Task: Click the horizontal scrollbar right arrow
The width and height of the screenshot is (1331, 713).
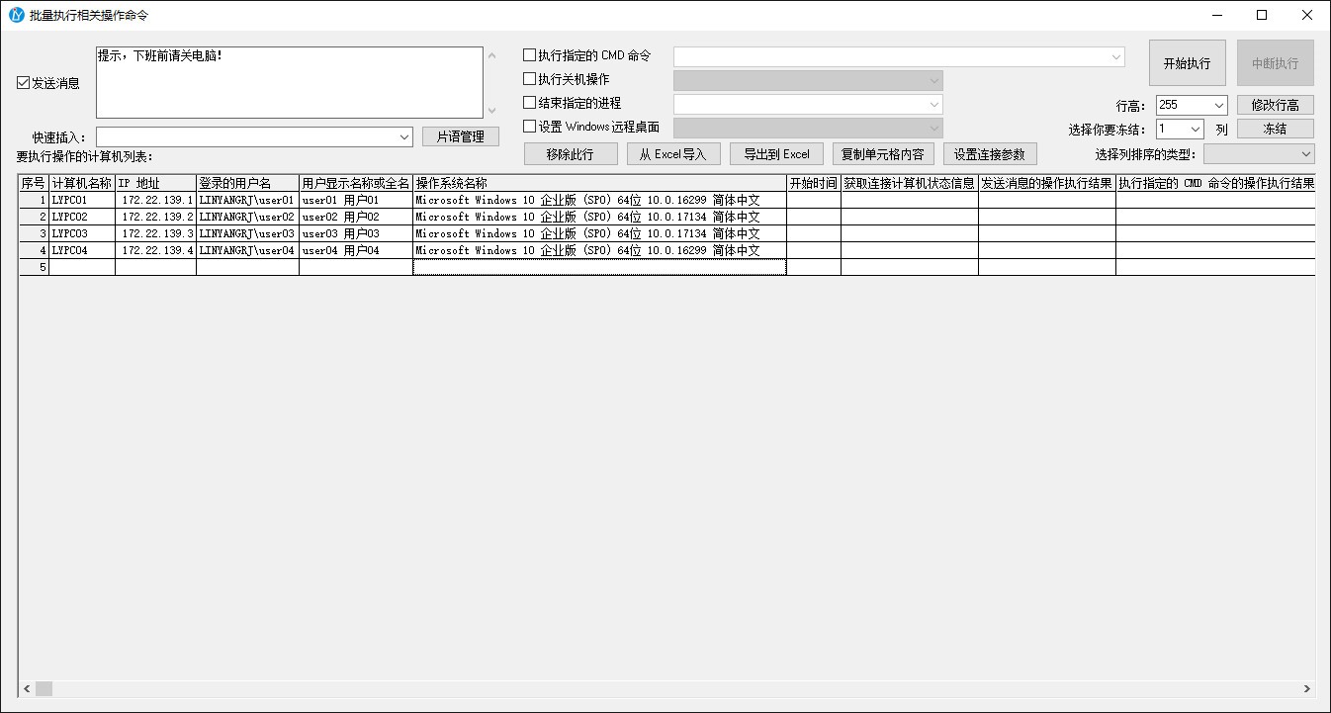Action: tap(1306, 689)
